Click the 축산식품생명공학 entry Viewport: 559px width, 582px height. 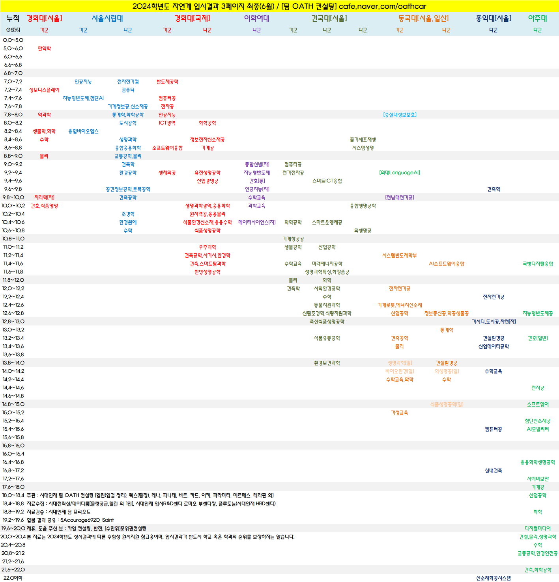tap(327, 322)
